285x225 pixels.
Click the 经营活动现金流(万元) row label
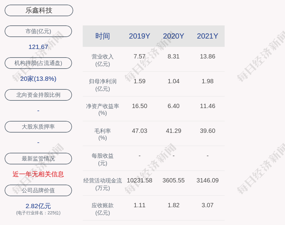click(x=103, y=184)
